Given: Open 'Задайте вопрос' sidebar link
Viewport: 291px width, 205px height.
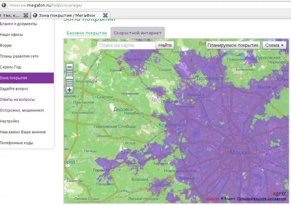Looking at the screenshot, I should [x=14, y=89].
